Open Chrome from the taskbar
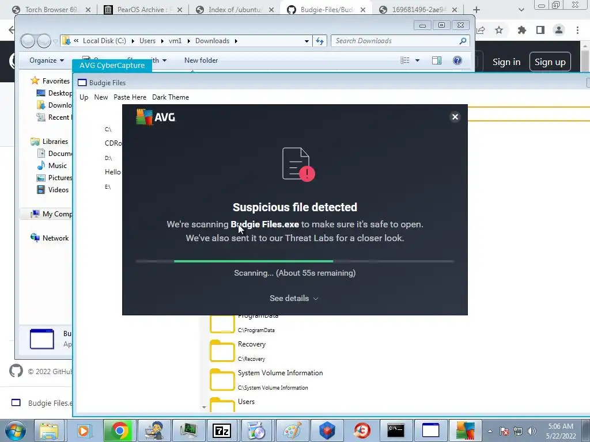590x442 pixels. click(x=120, y=430)
